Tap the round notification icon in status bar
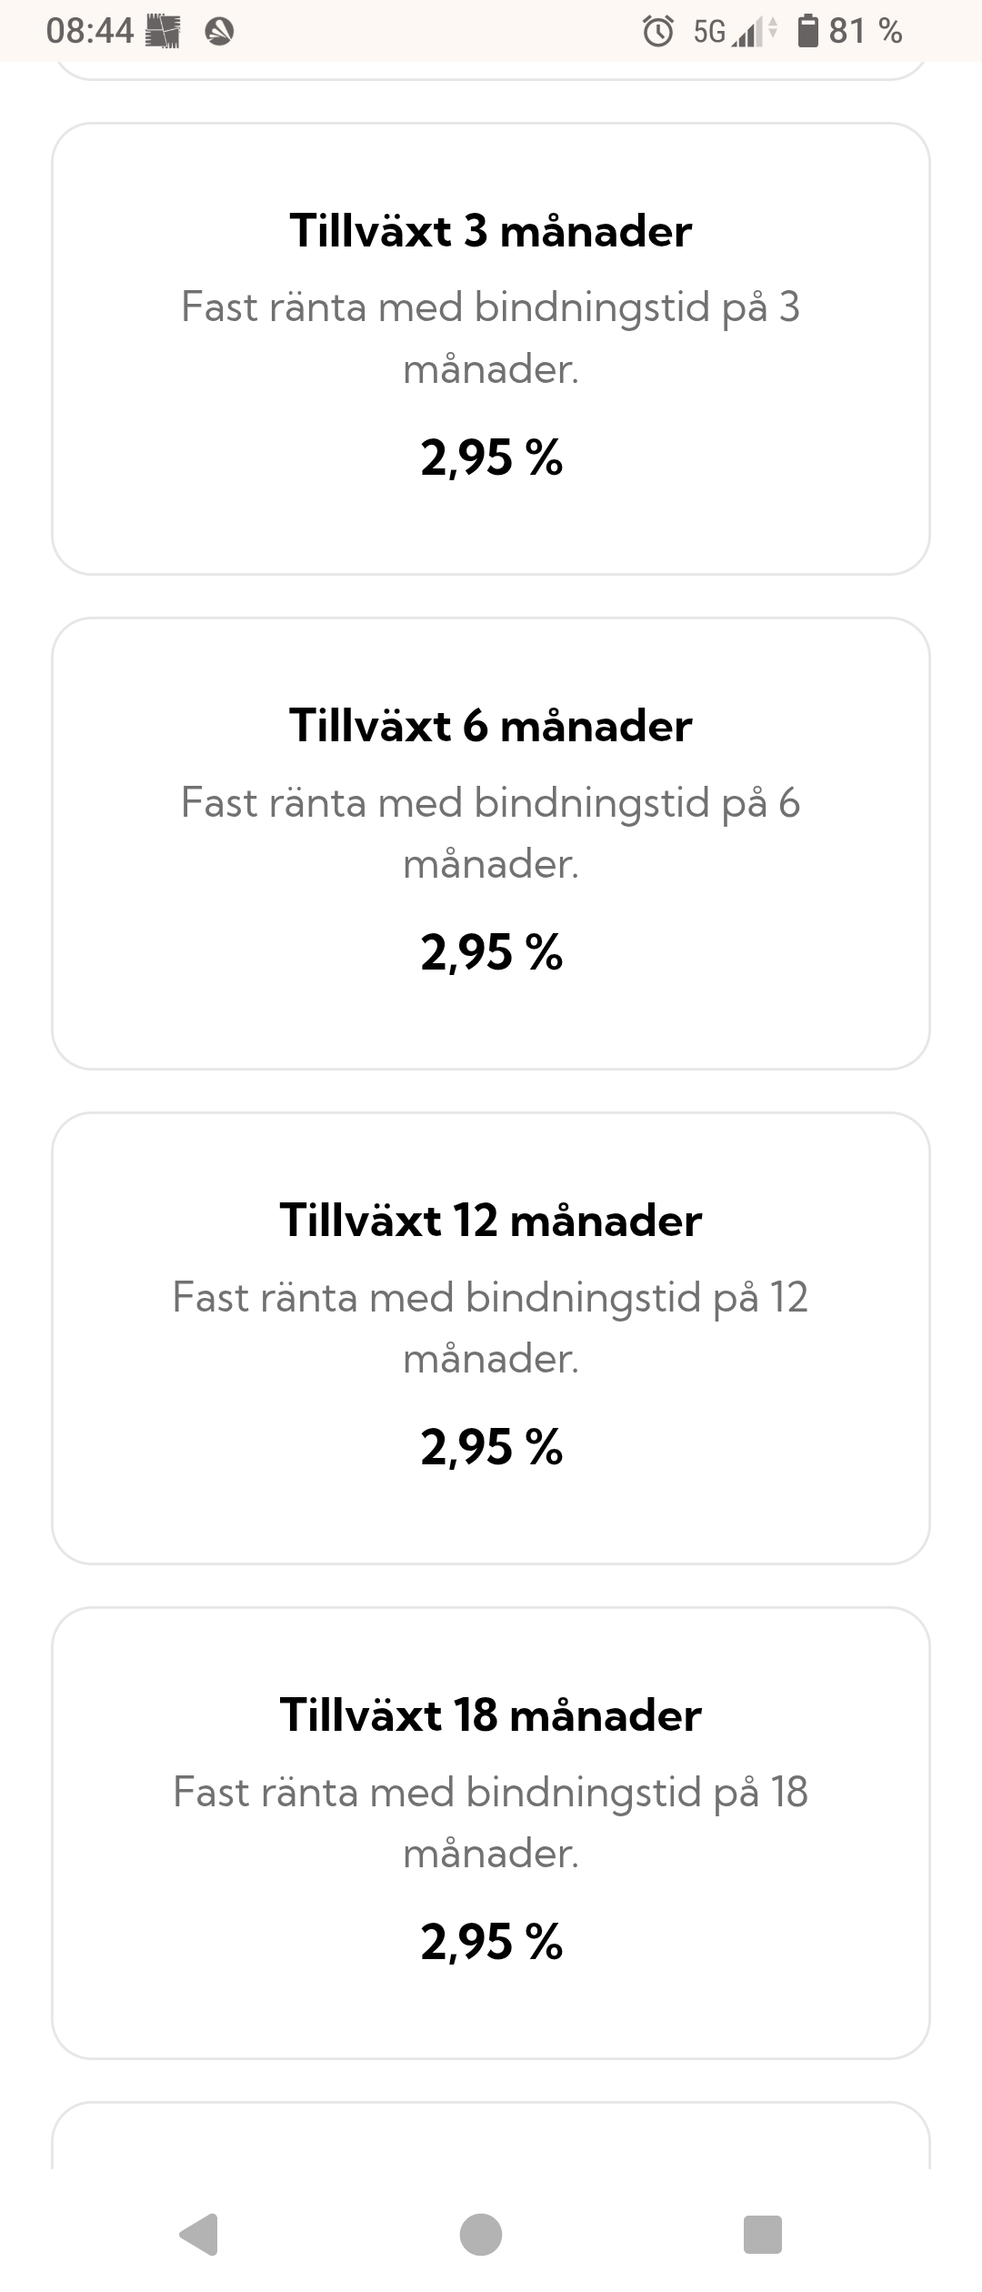The image size is (982, 2292). [219, 32]
